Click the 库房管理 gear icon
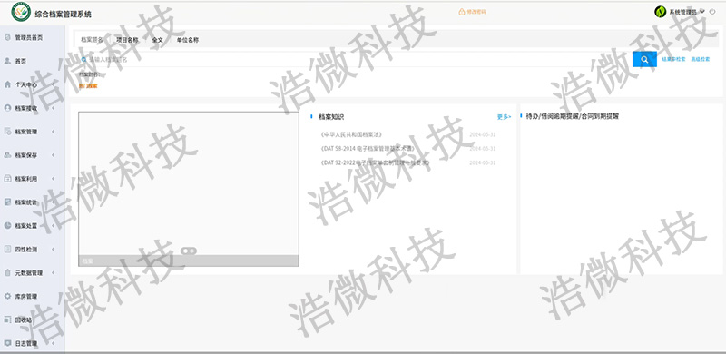The height and width of the screenshot is (354, 726). click(7, 296)
